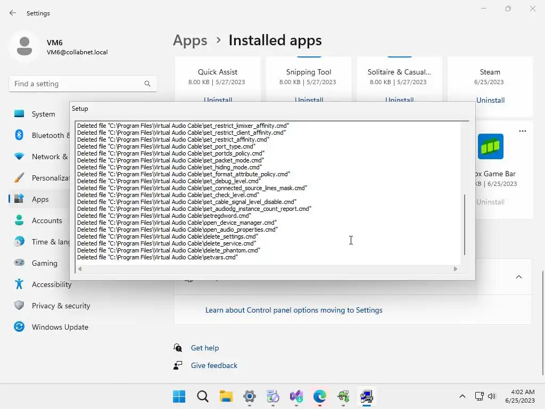The image size is (545, 409).
Task: Click the Setup log vertical scrollbar thumb
Action: pos(464,225)
